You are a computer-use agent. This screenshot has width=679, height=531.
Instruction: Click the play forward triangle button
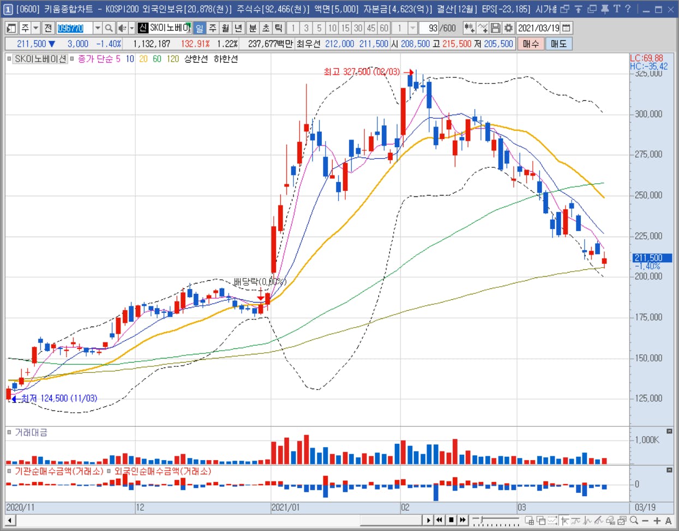[429, 520]
